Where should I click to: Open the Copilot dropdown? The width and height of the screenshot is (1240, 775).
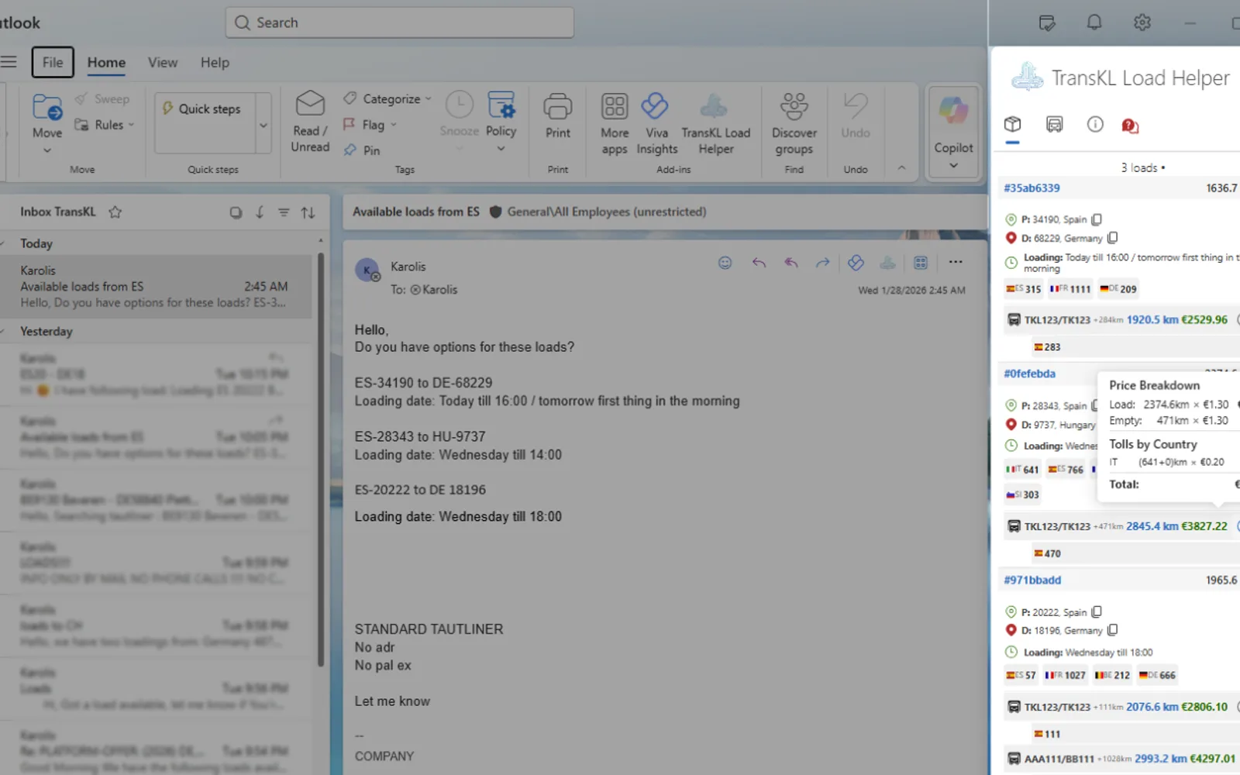click(x=953, y=166)
